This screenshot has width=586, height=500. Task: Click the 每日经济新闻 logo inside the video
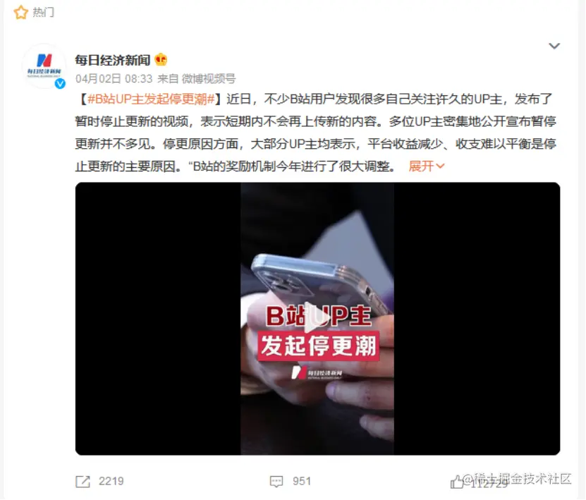coord(317,373)
